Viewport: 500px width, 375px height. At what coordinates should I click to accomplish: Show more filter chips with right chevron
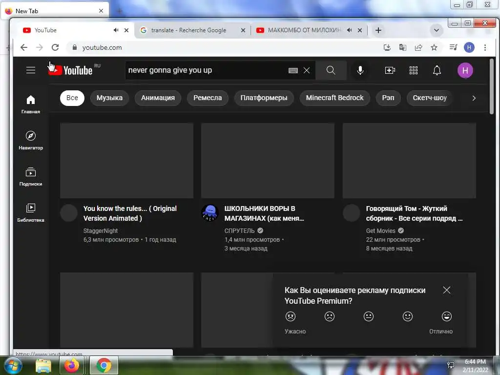click(x=474, y=98)
